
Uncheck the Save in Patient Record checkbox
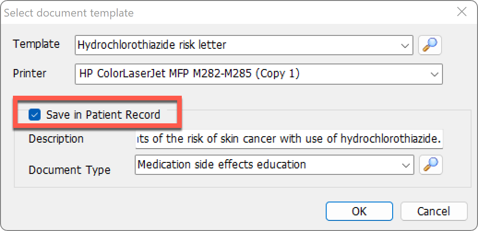tap(35, 115)
